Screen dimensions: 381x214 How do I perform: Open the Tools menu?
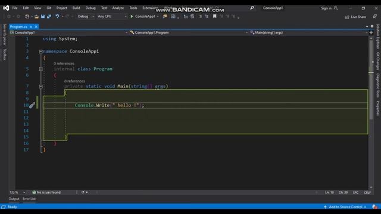pyautogui.click(x=133, y=8)
